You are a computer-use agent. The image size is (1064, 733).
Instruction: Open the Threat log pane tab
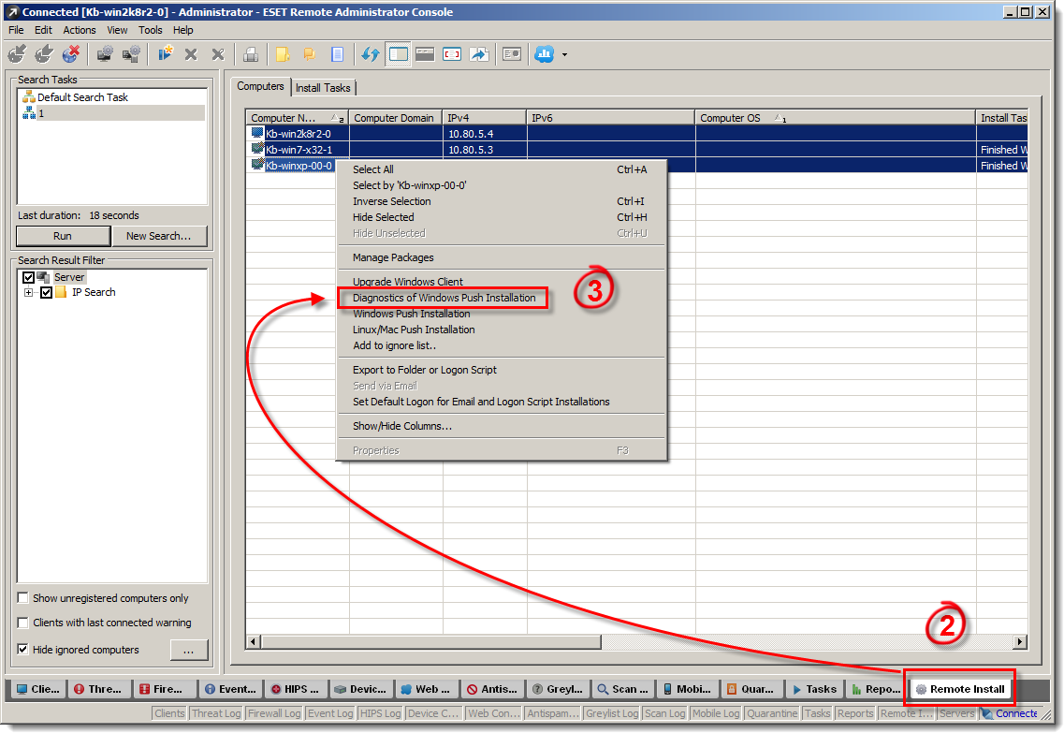[x=98, y=689]
